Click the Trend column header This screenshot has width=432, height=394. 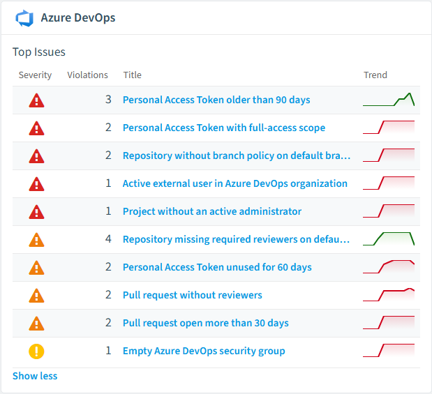(x=375, y=75)
